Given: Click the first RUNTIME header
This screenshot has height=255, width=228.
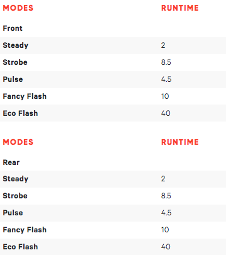Looking at the screenshot, I should (x=180, y=8).
